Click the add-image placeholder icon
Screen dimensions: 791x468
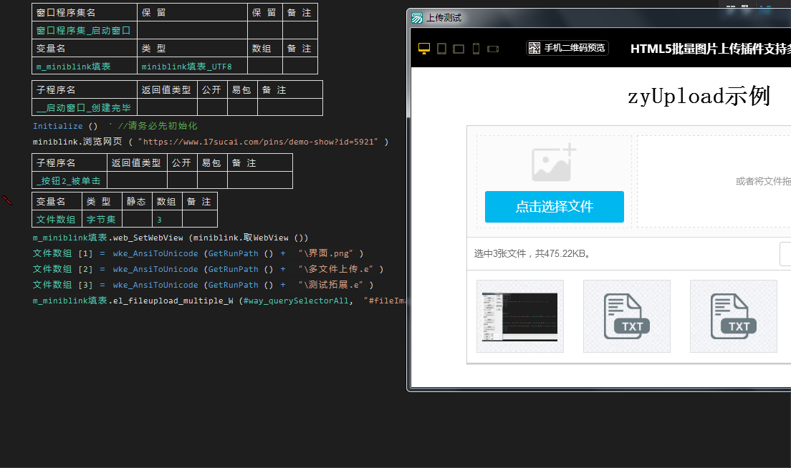tap(554, 162)
